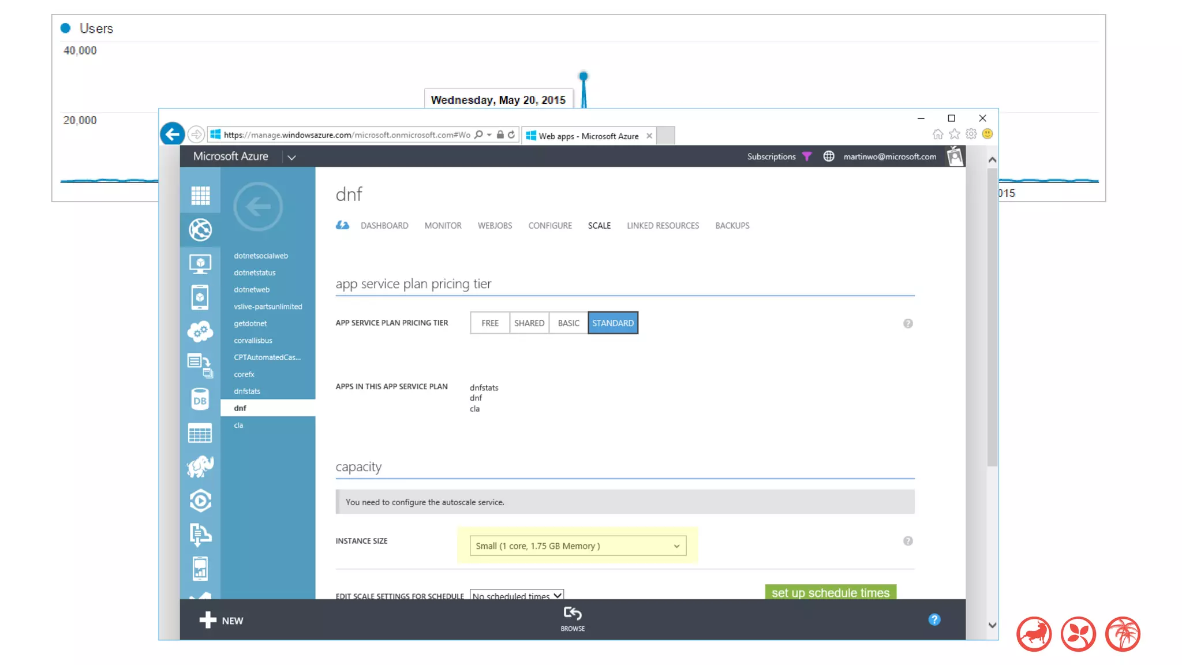Click the blue help question icon
Image resolution: width=1182 pixels, height=665 pixels.
[934, 619]
